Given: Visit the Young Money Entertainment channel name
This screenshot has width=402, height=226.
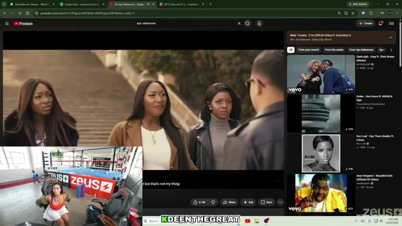Looking at the screenshot, I should coord(371,104).
